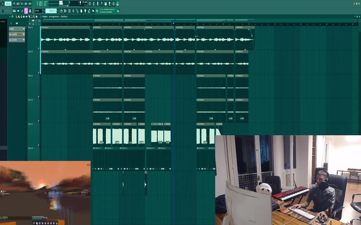361x225 pixels.
Task: Click the render to audio file icon
Action: click(x=109, y=4)
